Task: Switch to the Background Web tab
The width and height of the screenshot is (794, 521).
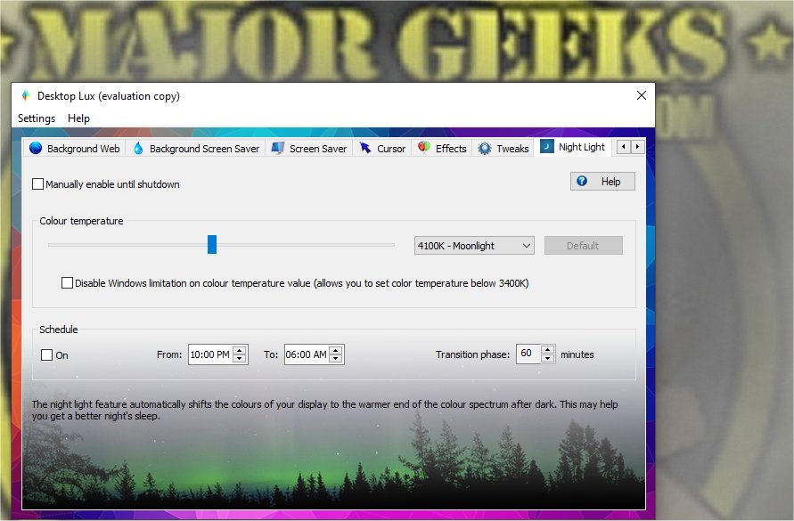Action: [x=75, y=149]
